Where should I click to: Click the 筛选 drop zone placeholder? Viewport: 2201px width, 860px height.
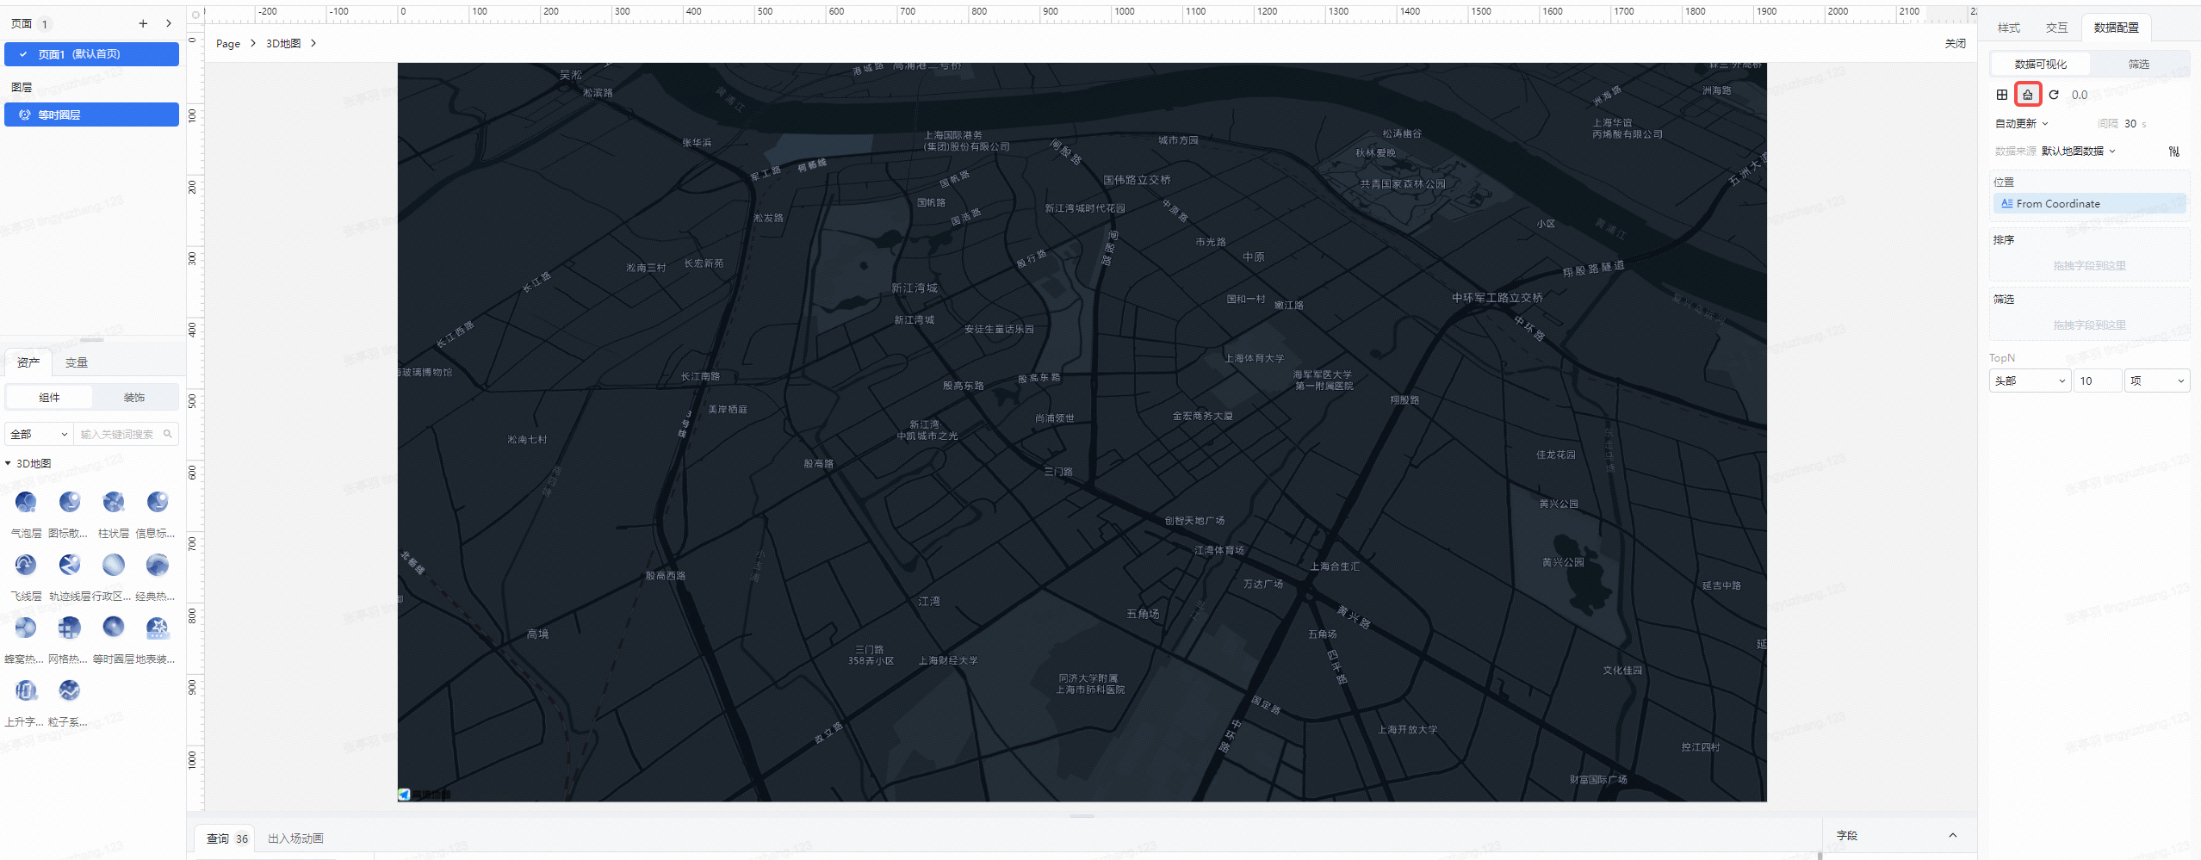[x=2090, y=325]
